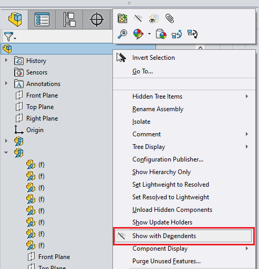Collapse the expanded subassembly node
The height and width of the screenshot is (269, 259).
(x=6, y=153)
